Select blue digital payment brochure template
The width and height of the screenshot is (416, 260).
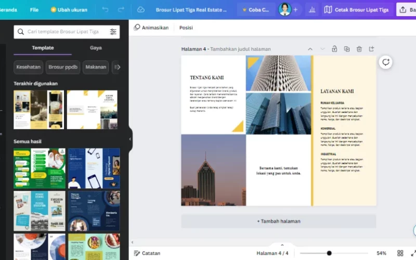tap(94, 168)
